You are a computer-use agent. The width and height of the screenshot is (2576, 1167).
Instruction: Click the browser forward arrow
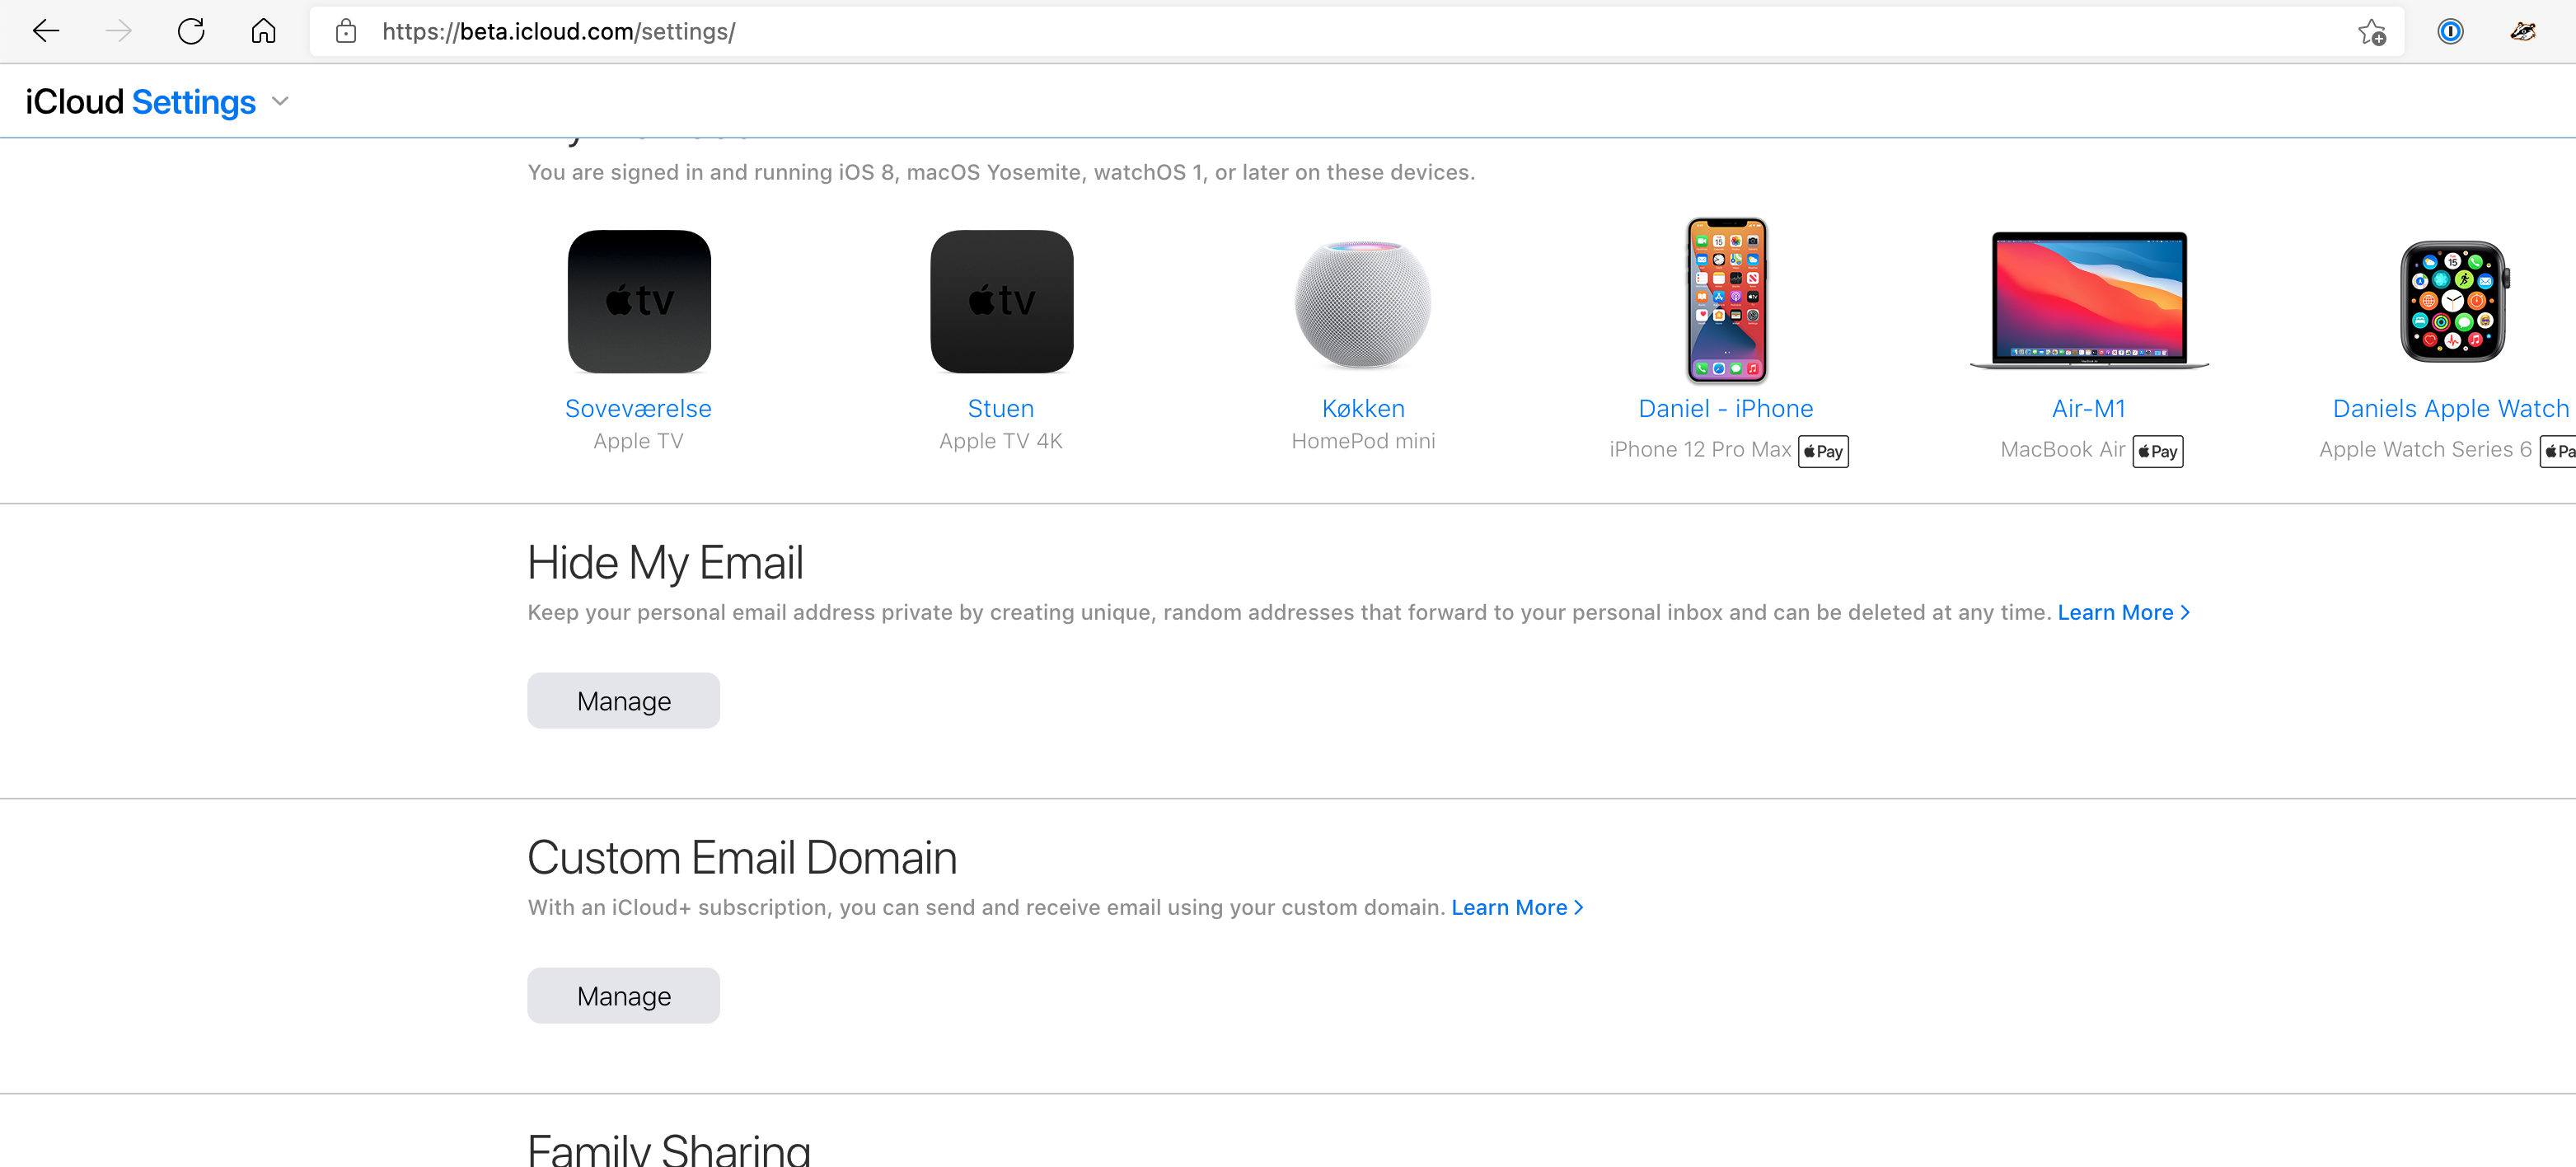coord(118,31)
